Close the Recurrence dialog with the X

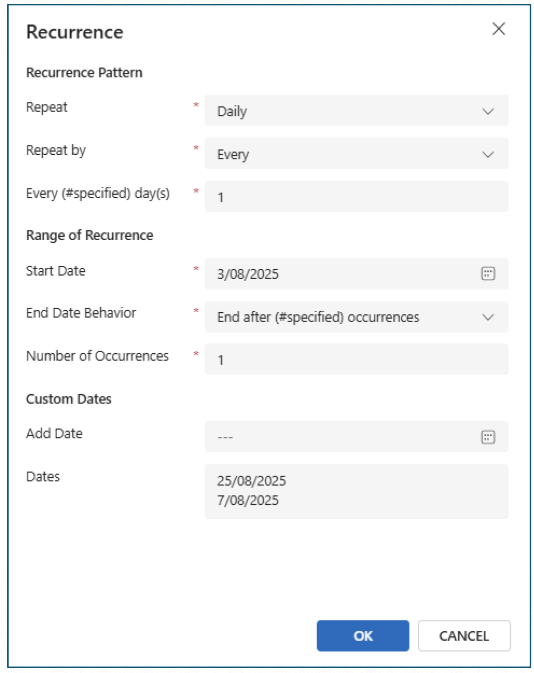coord(499,29)
